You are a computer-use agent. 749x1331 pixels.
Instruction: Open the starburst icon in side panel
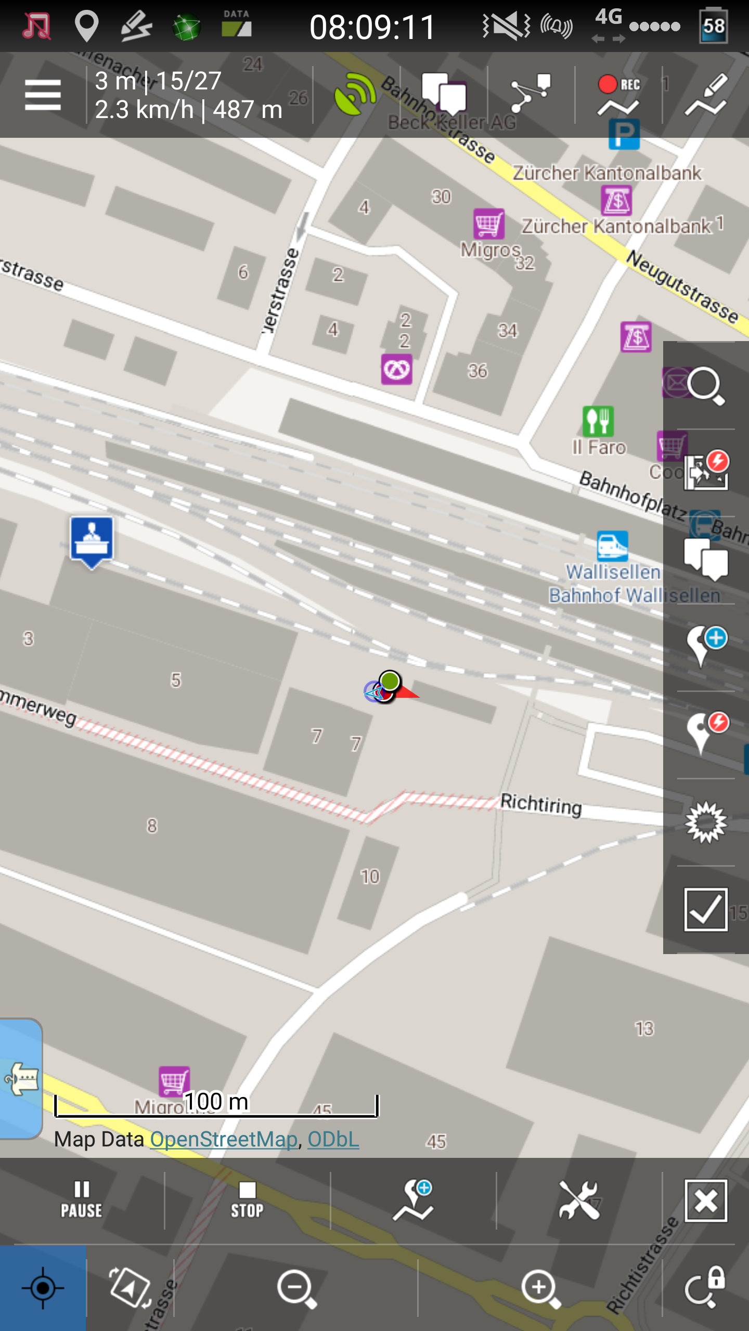[705, 822]
